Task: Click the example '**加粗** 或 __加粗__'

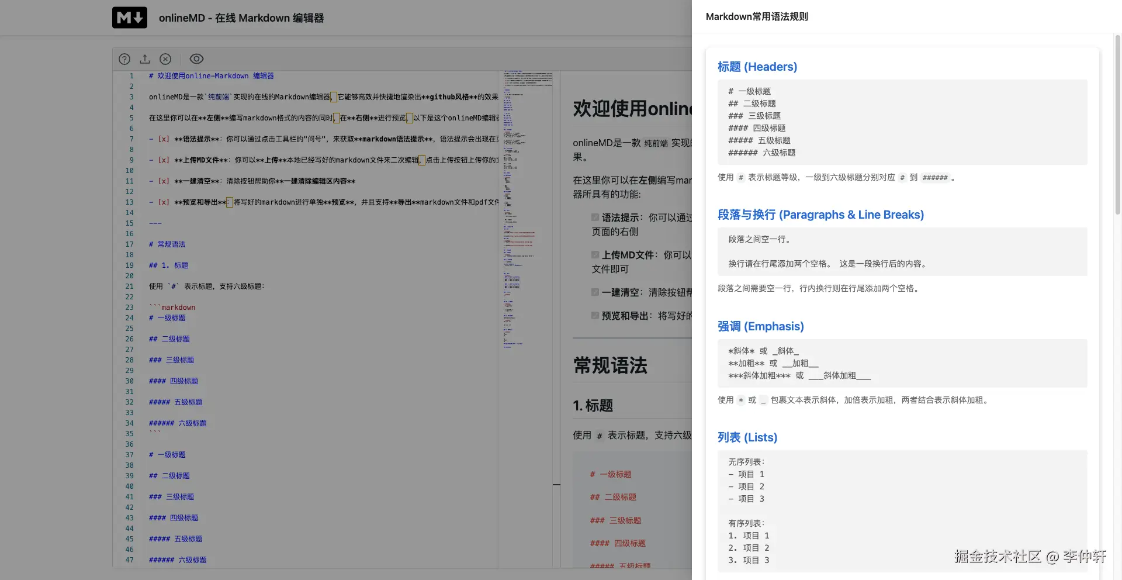Action: click(x=773, y=363)
